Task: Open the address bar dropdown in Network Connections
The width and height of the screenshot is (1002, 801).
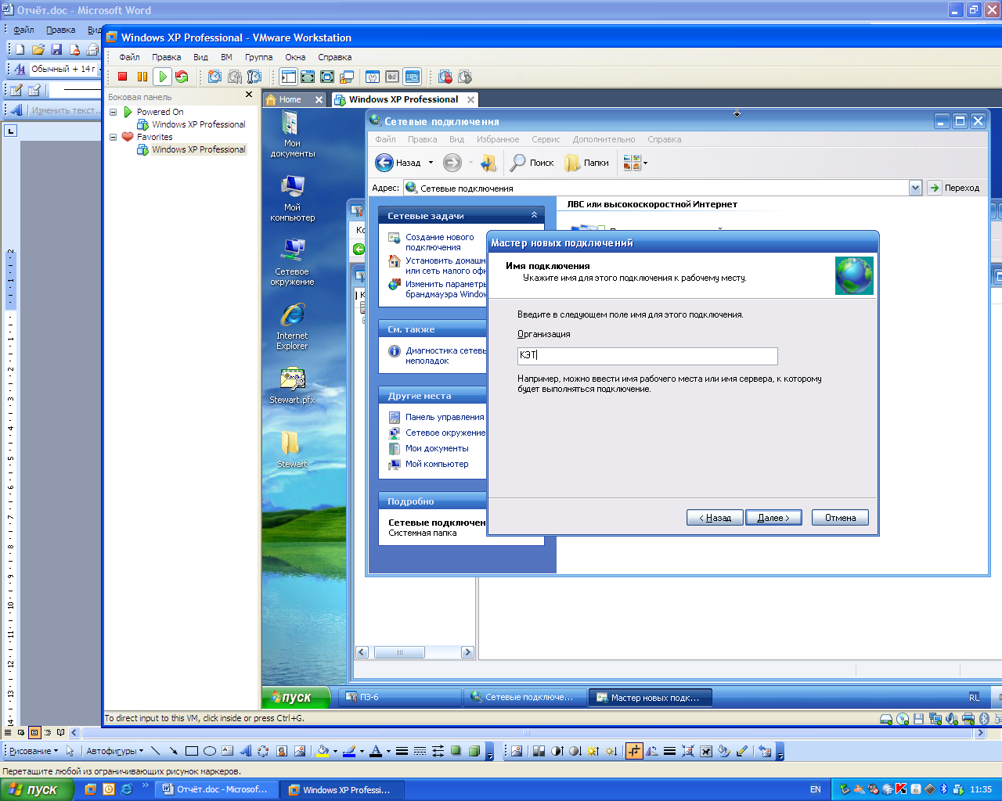Action: point(915,188)
